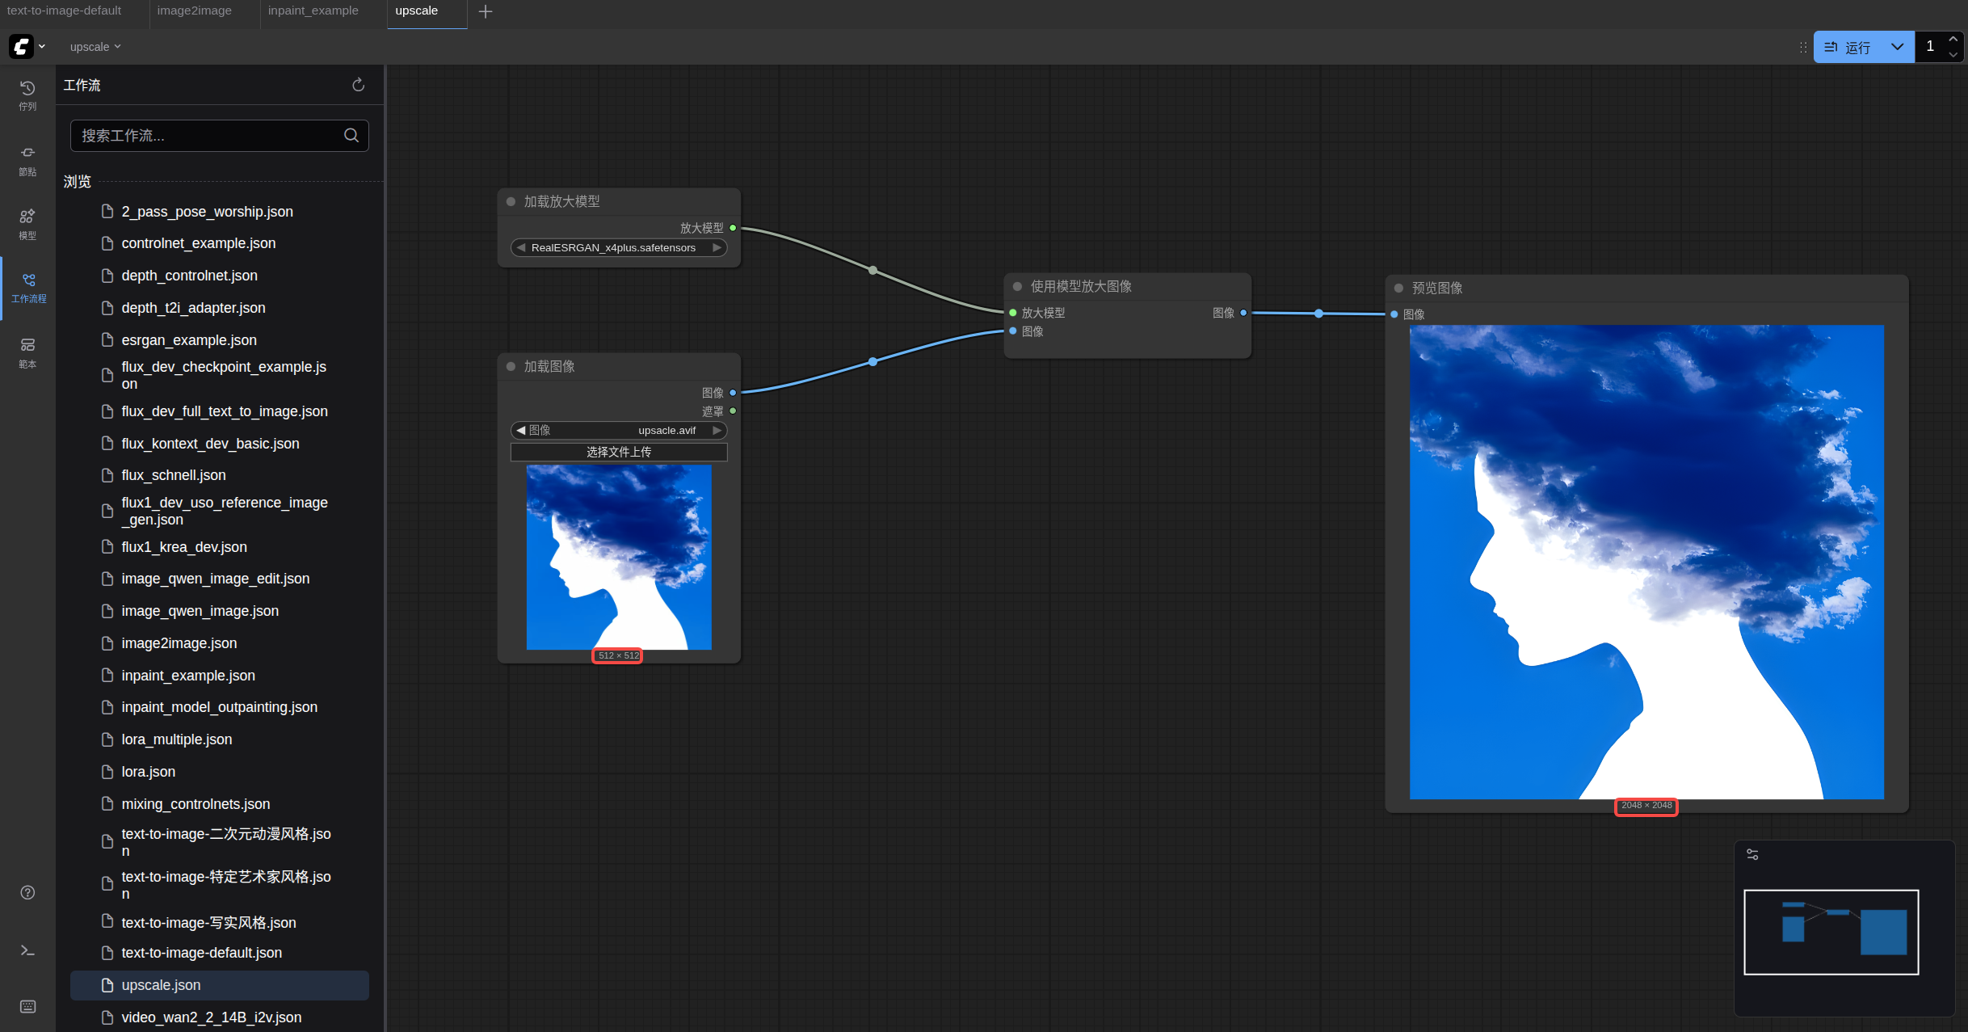Image resolution: width=1968 pixels, height=1032 pixels.
Task: Click the loaded image thumbnail
Action: point(619,557)
